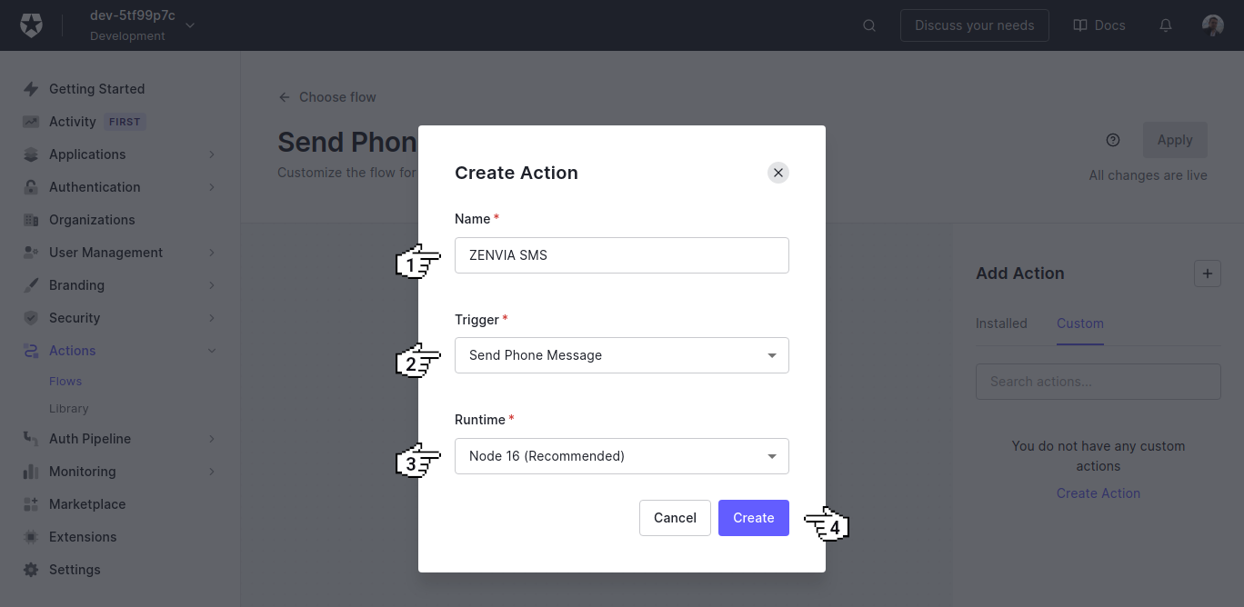Select Flows under the Actions menu

pos(64,380)
